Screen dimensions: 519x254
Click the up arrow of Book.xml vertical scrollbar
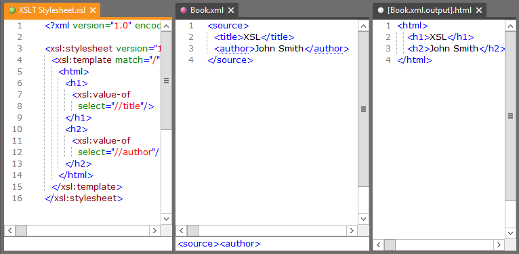tap(363, 26)
